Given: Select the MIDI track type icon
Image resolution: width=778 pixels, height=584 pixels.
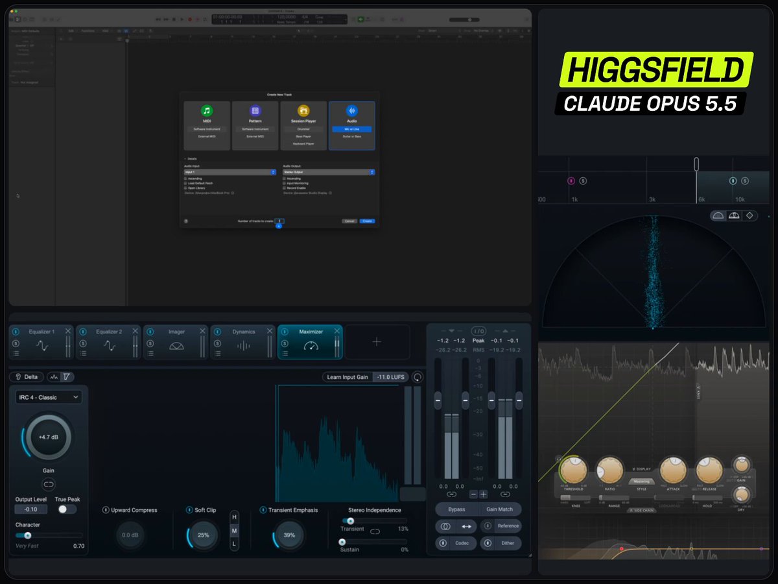Looking at the screenshot, I should point(207,111).
